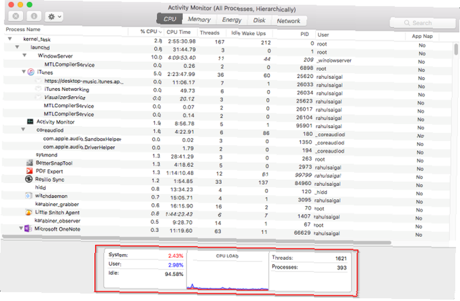Viewport: 460px width, 301px height.
Task: Click the Little Snitch Agent icon
Action: 29,212
